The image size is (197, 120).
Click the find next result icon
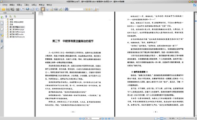coord(90,9)
